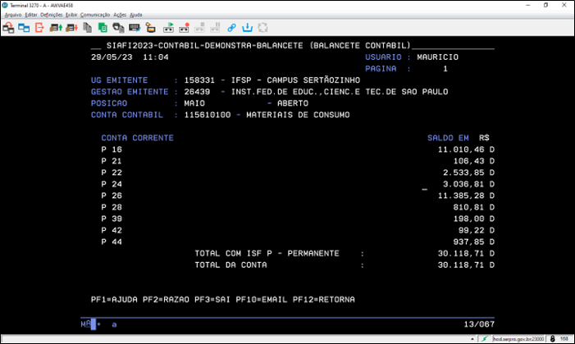575x344 pixels.
Task: Click the bottom status line cursor after MA
Action: coord(94,324)
